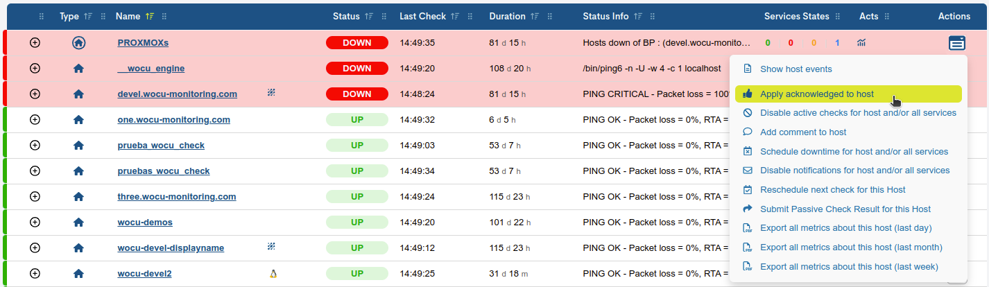Click the PROXMOXs business process type icon
The image size is (989, 287).
pyautogui.click(x=78, y=43)
